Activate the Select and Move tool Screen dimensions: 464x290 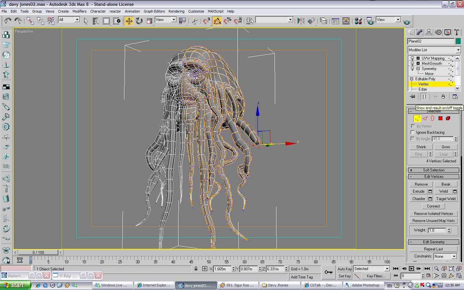coord(129,21)
